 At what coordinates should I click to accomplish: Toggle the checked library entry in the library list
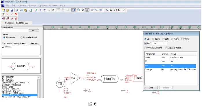(3, 47)
